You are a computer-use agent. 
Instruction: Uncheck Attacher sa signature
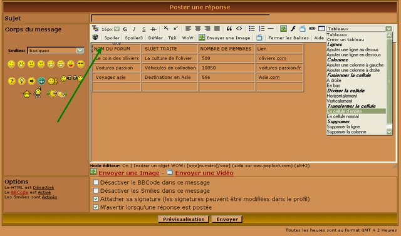click(x=96, y=199)
